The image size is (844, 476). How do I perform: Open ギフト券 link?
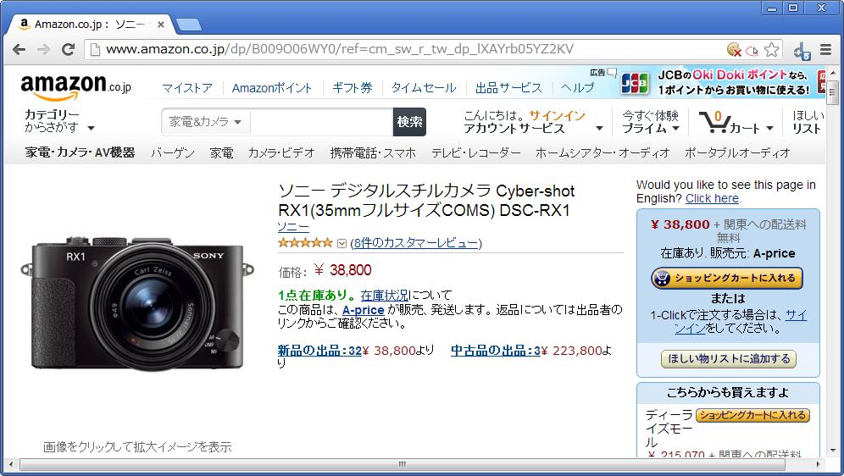pos(353,88)
